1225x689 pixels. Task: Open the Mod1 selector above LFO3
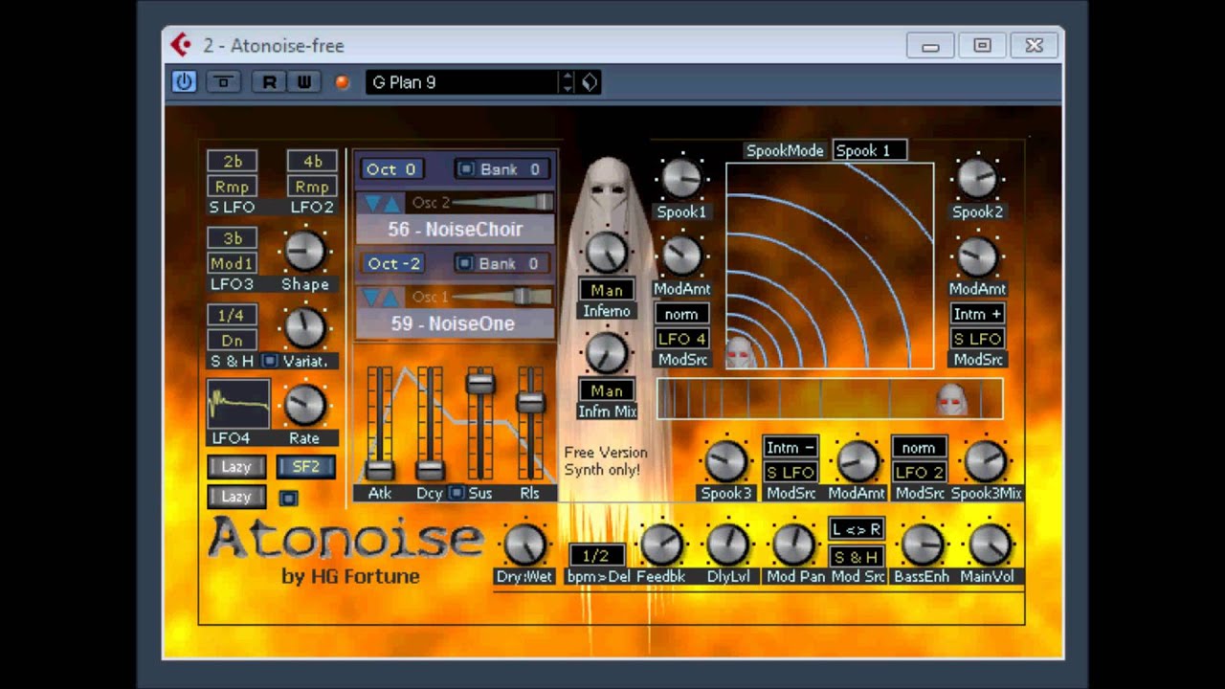pos(233,263)
